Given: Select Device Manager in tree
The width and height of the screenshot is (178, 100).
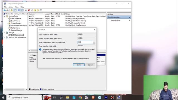Looking at the screenshot, I should [17, 30].
